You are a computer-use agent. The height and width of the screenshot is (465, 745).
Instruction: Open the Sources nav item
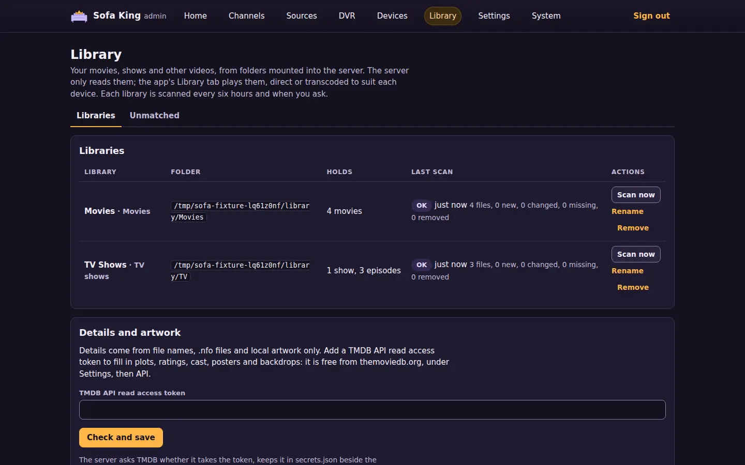pos(302,16)
